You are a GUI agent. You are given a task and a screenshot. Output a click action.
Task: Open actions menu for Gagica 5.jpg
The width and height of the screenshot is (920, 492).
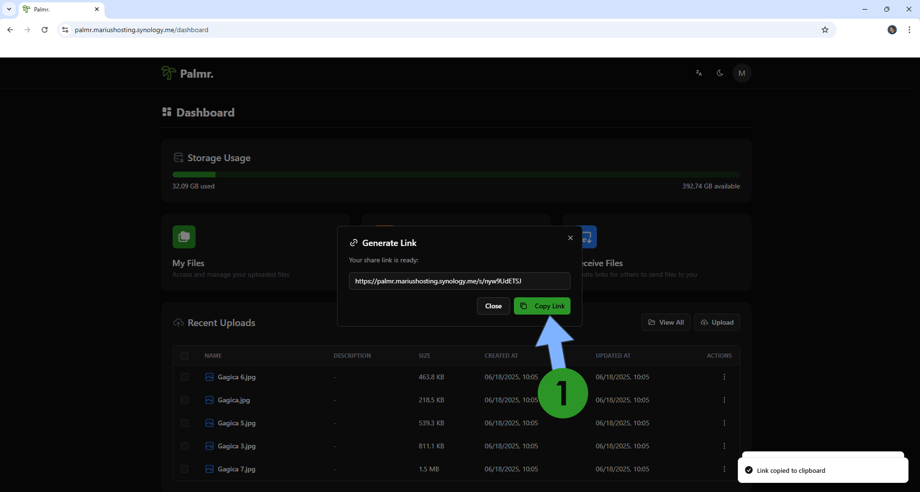(x=724, y=423)
